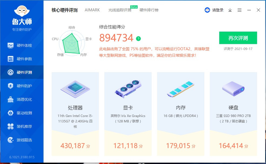Screen dimensions: 266x164
Task: Click the 硬件参数 list icon
Action: pyautogui.click(x=11, y=59)
